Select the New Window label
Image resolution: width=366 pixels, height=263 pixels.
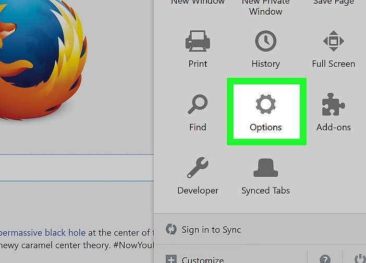198,3
